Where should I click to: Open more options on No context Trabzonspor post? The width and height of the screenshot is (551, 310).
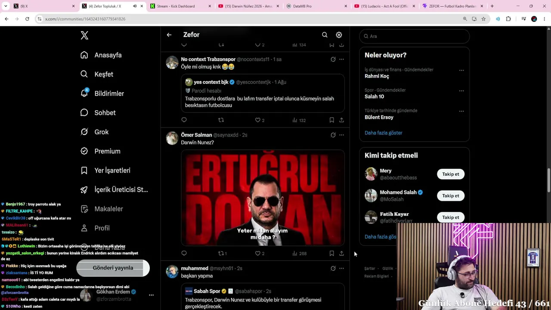point(341,59)
